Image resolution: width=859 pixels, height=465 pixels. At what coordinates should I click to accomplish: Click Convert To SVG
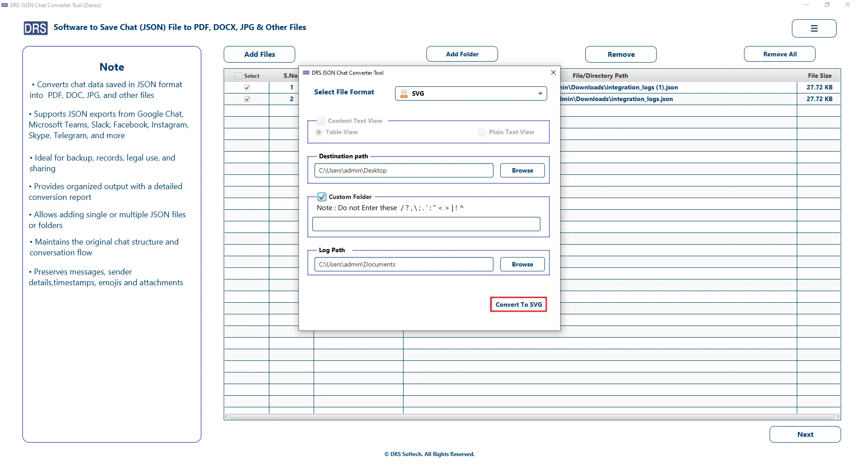(518, 304)
